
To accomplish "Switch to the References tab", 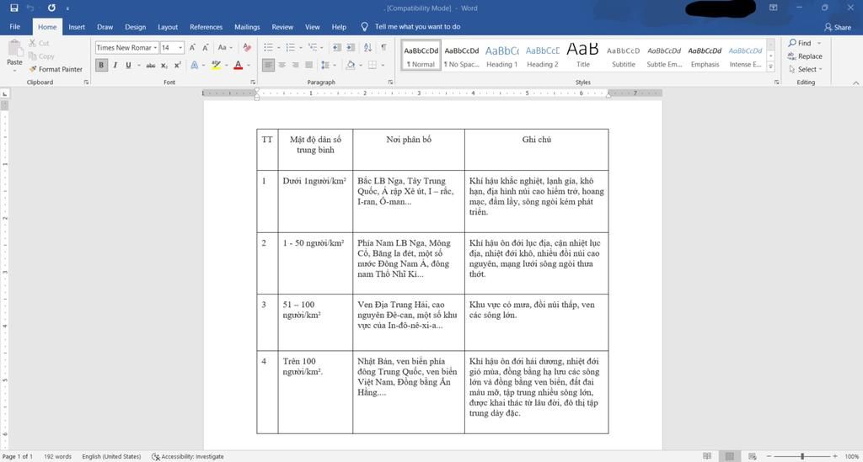I will click(206, 27).
